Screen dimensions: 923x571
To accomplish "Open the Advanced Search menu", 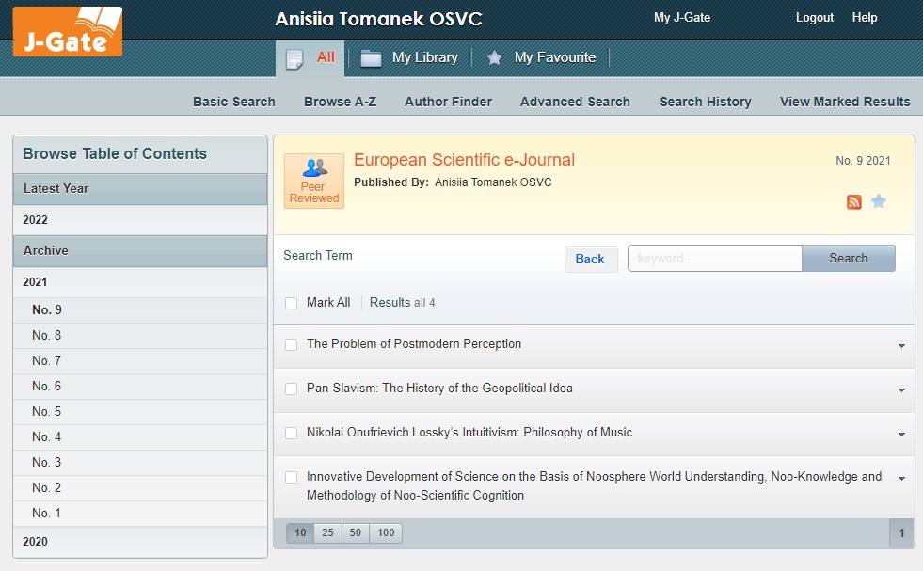I will (575, 102).
